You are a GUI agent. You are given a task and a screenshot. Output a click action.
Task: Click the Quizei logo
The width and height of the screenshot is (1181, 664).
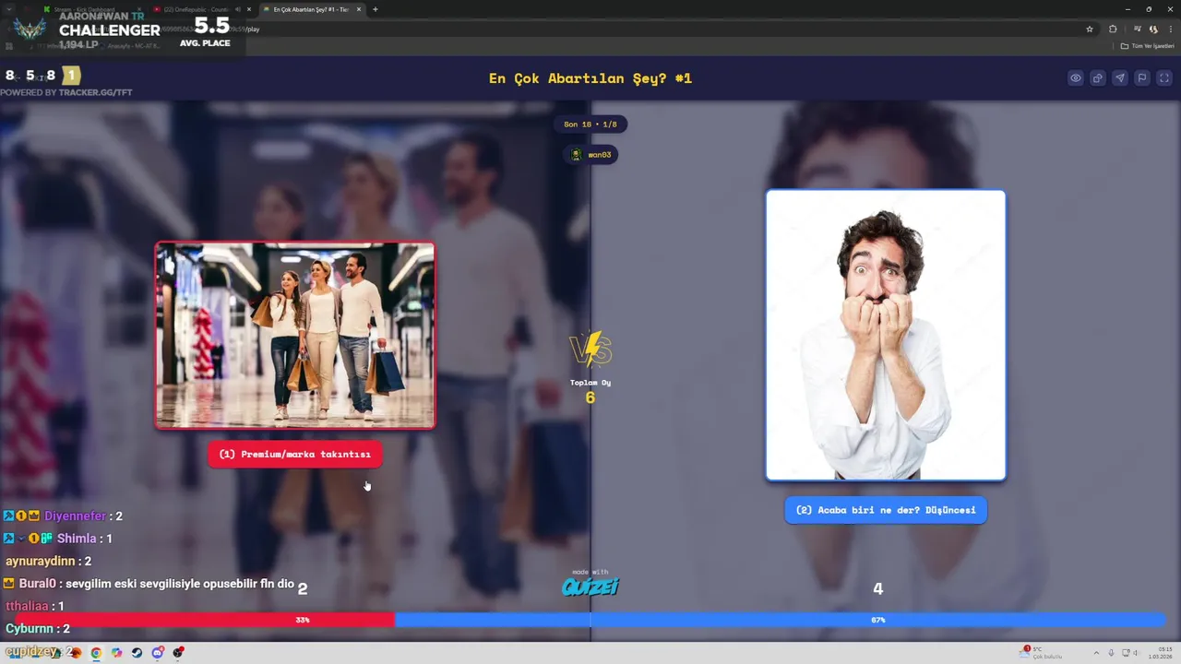click(x=590, y=586)
